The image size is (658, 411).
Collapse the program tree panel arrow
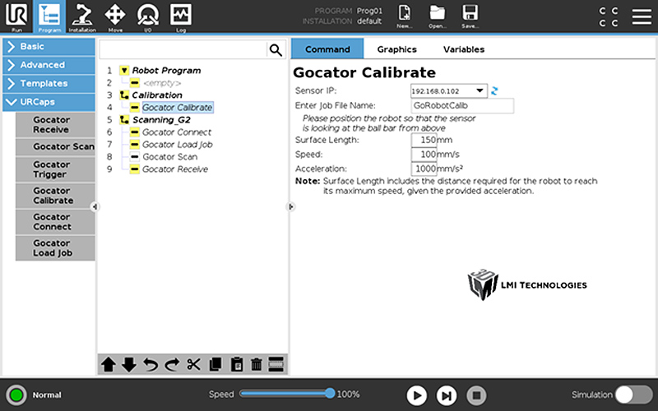point(291,206)
